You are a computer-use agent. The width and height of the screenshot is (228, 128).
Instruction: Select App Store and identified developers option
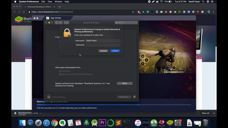pos(60,74)
